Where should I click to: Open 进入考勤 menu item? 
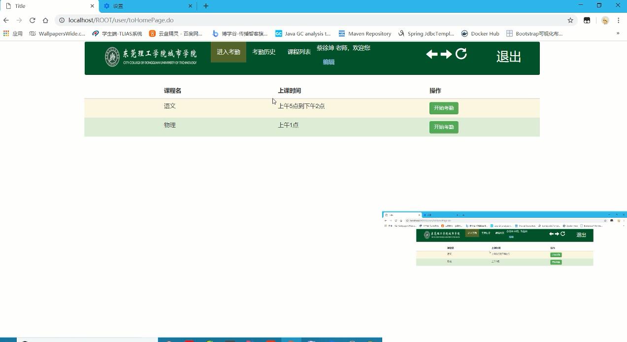click(x=229, y=52)
